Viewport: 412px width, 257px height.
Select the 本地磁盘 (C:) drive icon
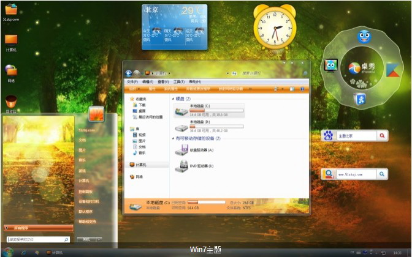click(x=181, y=111)
